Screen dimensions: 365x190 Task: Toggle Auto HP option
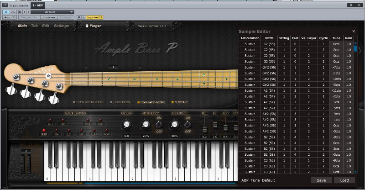click(179, 102)
